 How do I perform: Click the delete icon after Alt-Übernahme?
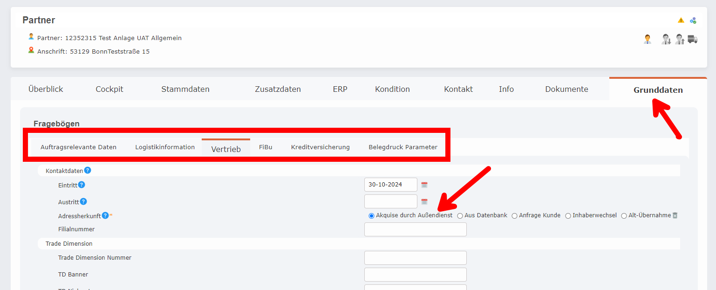[674, 214]
